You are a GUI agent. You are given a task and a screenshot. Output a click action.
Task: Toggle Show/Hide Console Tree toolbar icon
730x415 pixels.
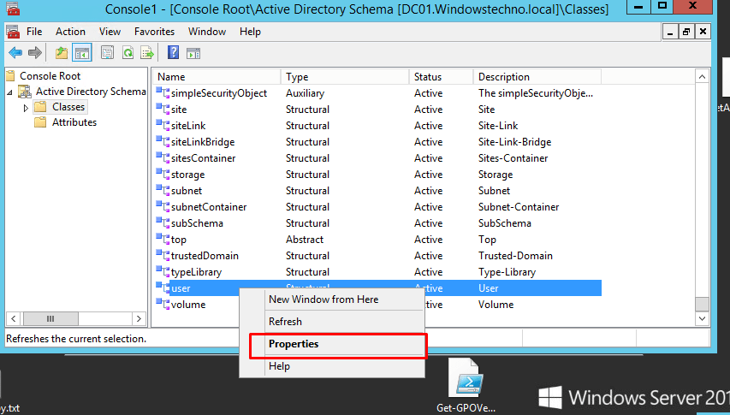[82, 53]
